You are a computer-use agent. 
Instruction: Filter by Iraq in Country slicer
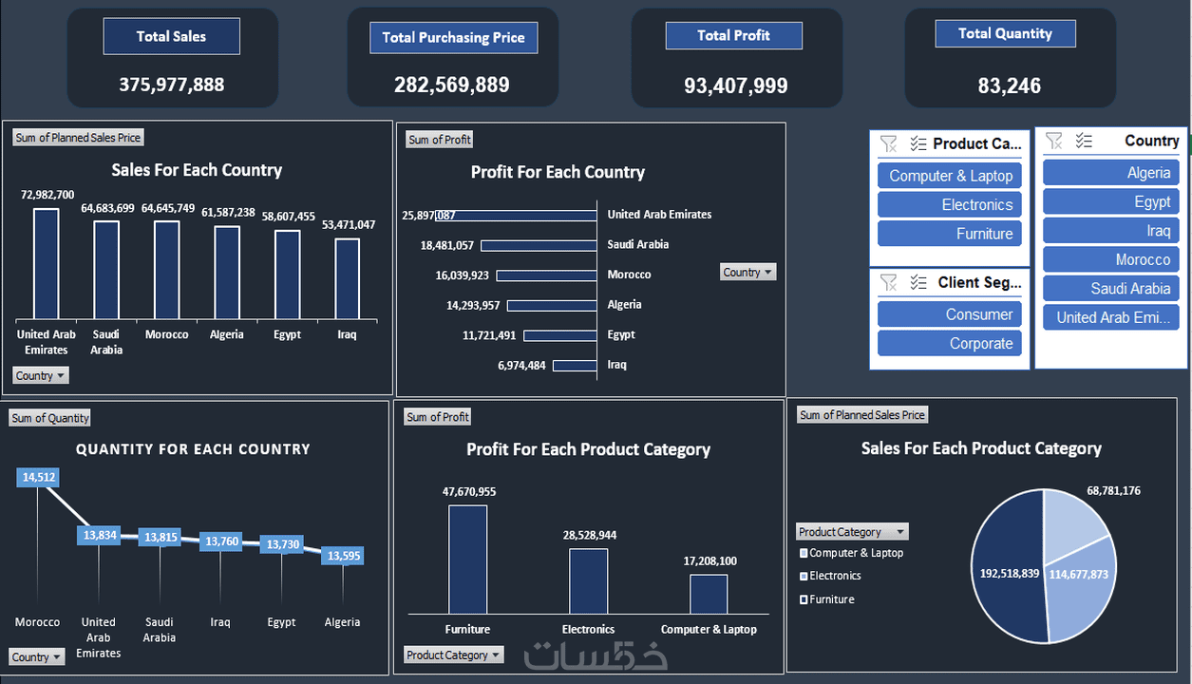click(x=1110, y=231)
